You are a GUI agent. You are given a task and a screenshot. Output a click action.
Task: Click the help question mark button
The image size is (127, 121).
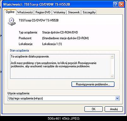click(x=116, y=4)
